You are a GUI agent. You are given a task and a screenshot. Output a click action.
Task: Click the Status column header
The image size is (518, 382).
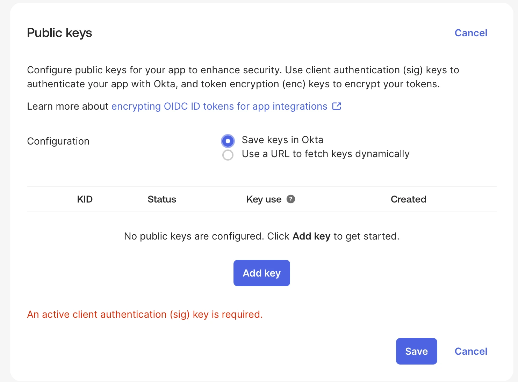[162, 199]
